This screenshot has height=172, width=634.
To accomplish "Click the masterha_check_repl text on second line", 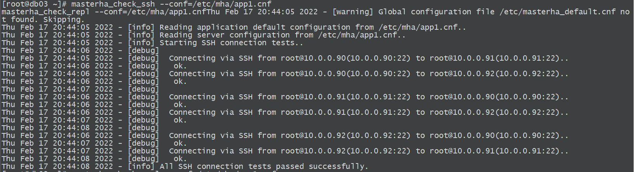I will point(45,12).
